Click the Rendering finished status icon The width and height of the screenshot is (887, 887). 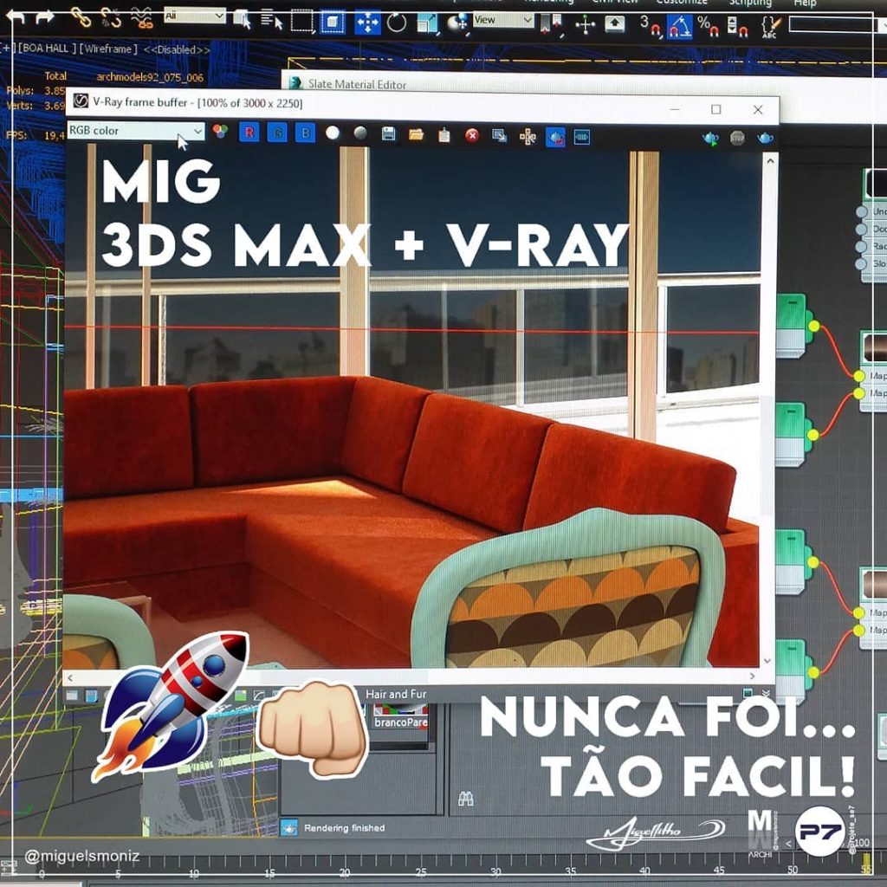point(289,828)
